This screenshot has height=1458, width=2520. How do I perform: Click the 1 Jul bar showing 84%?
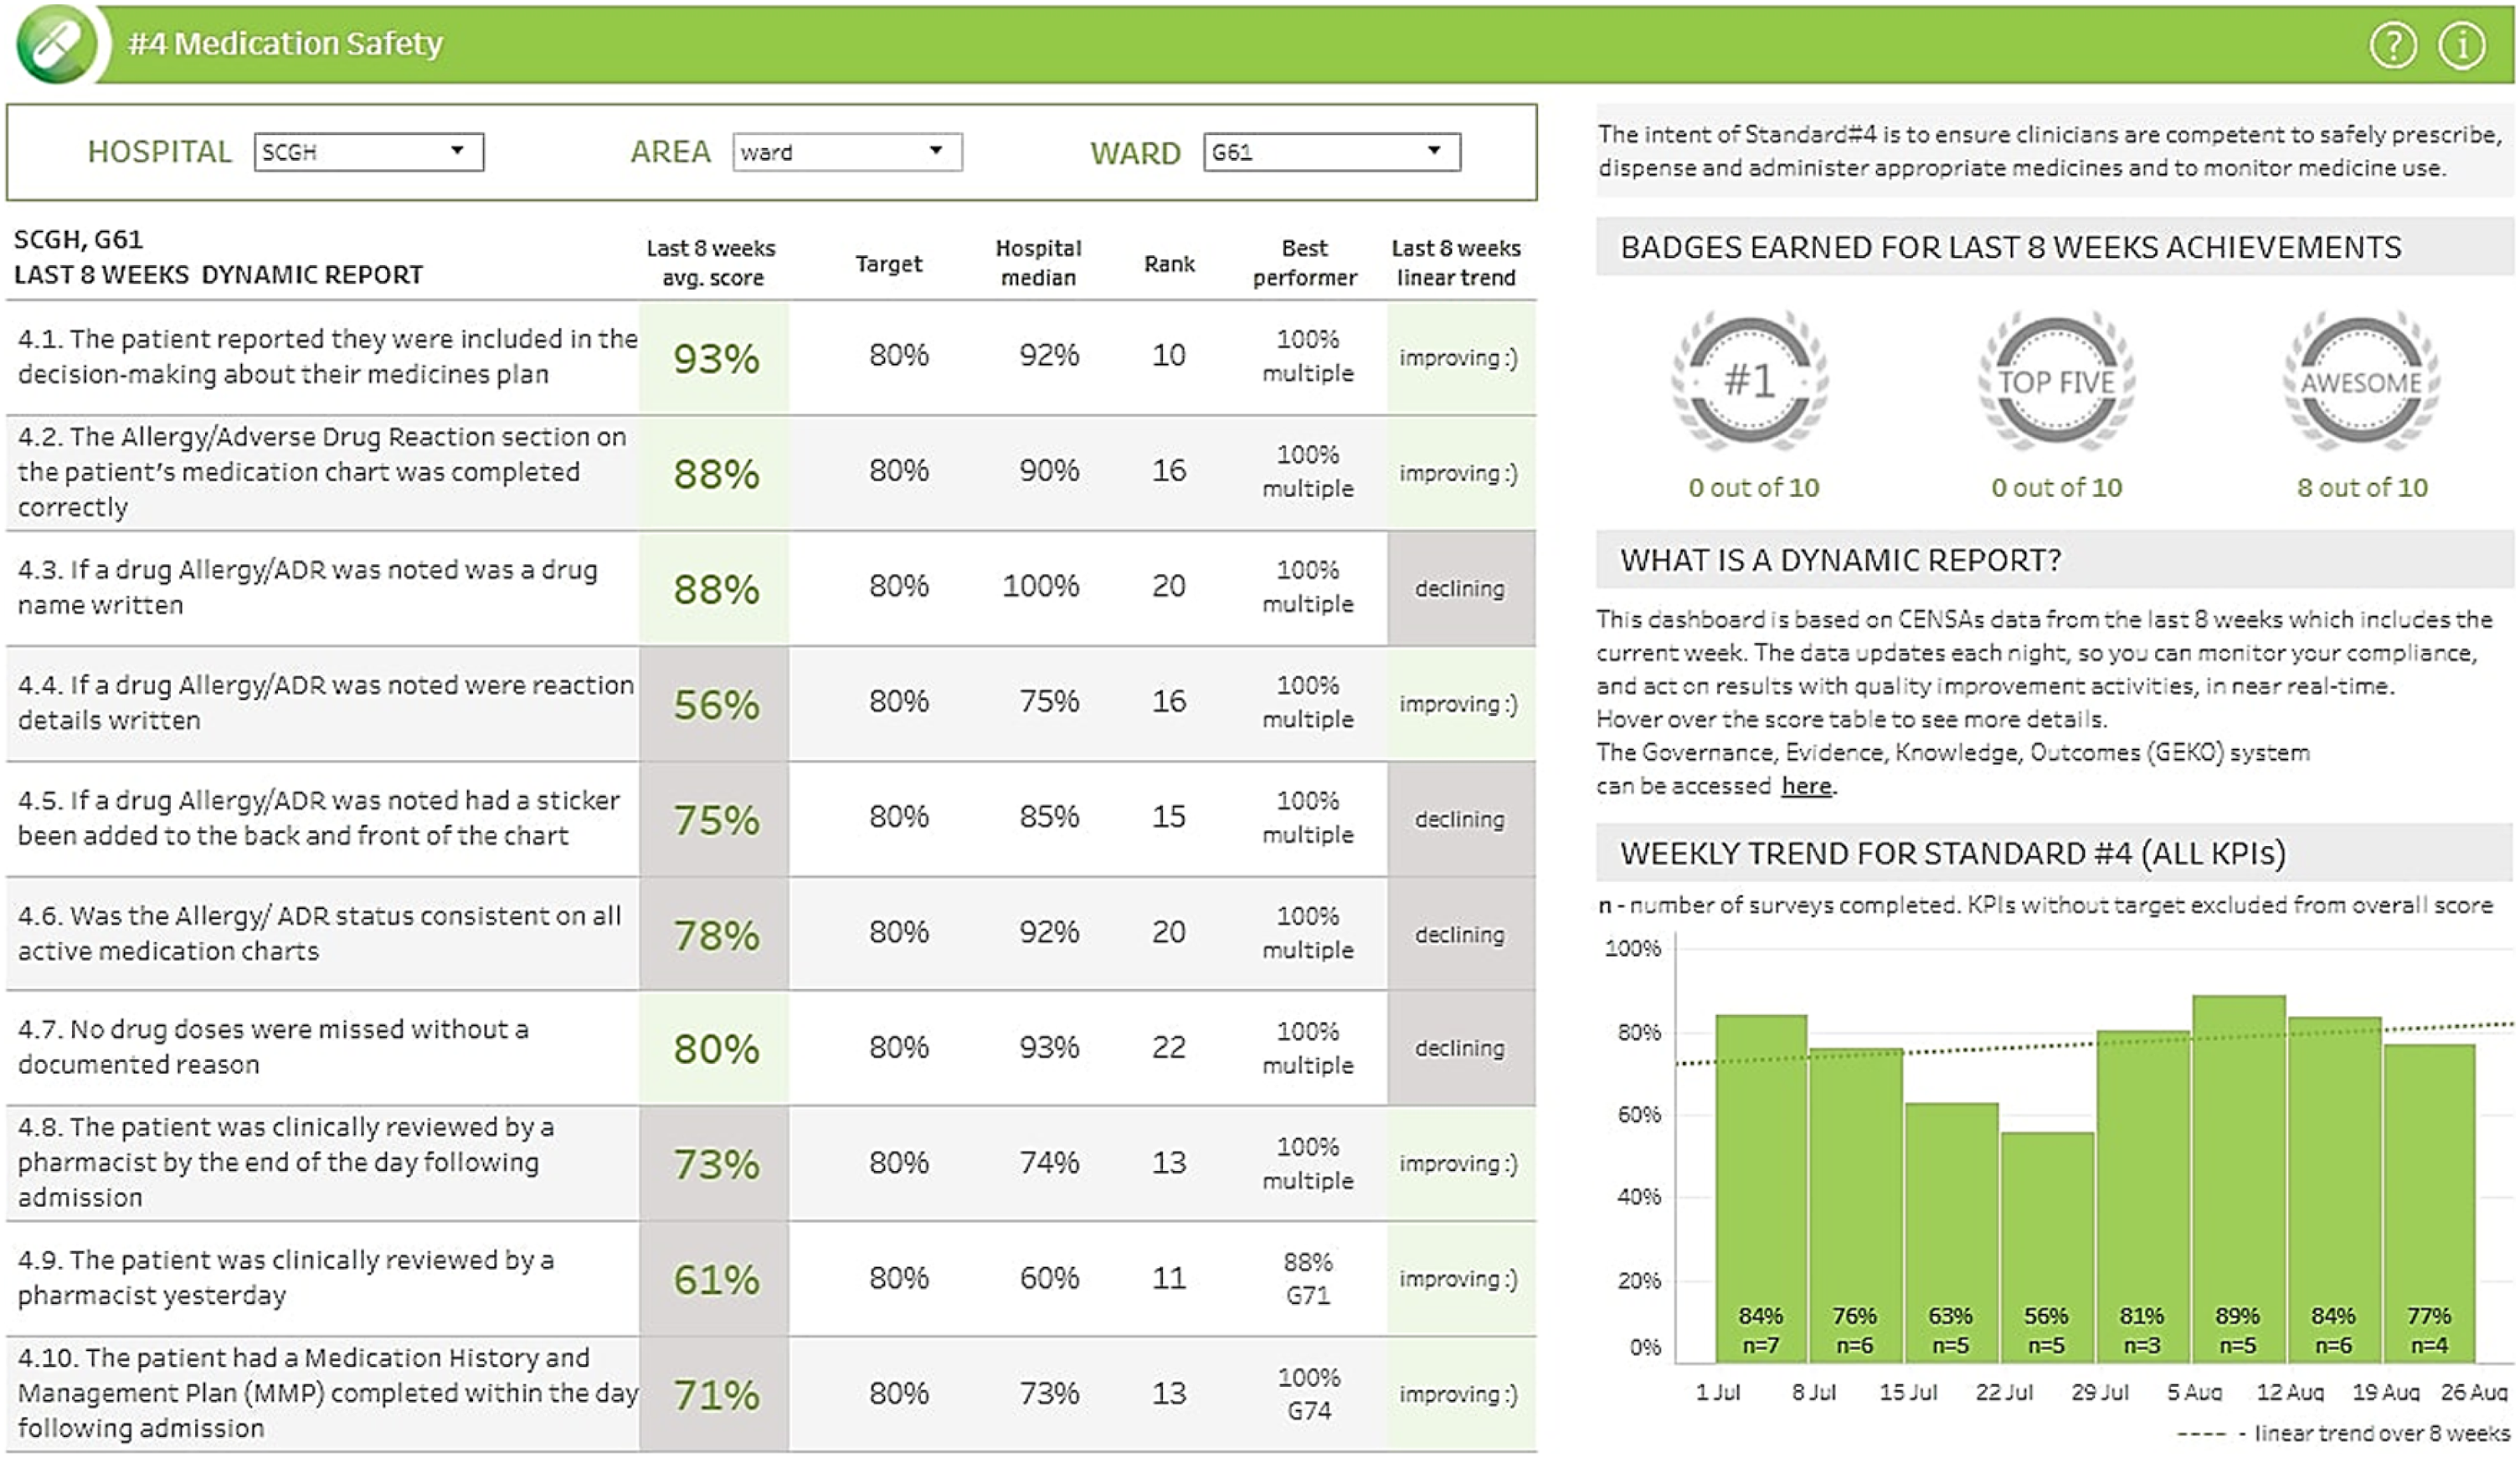[1761, 1188]
